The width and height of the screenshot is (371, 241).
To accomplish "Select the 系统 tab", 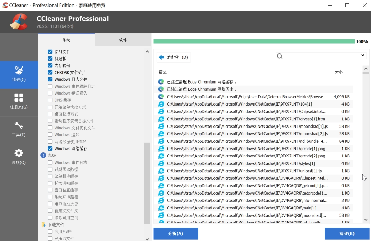I will coord(67,40).
